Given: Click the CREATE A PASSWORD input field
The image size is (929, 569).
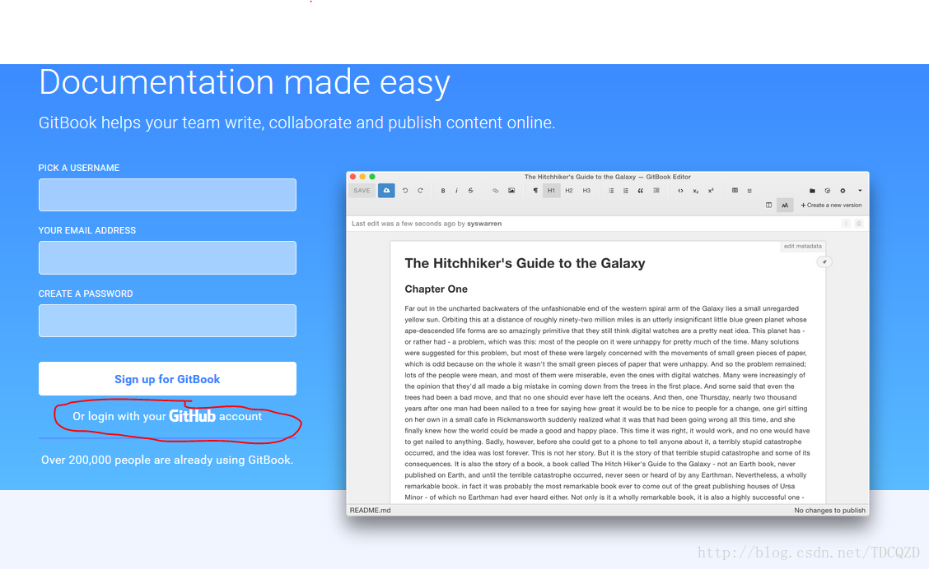Looking at the screenshot, I should click(x=167, y=321).
